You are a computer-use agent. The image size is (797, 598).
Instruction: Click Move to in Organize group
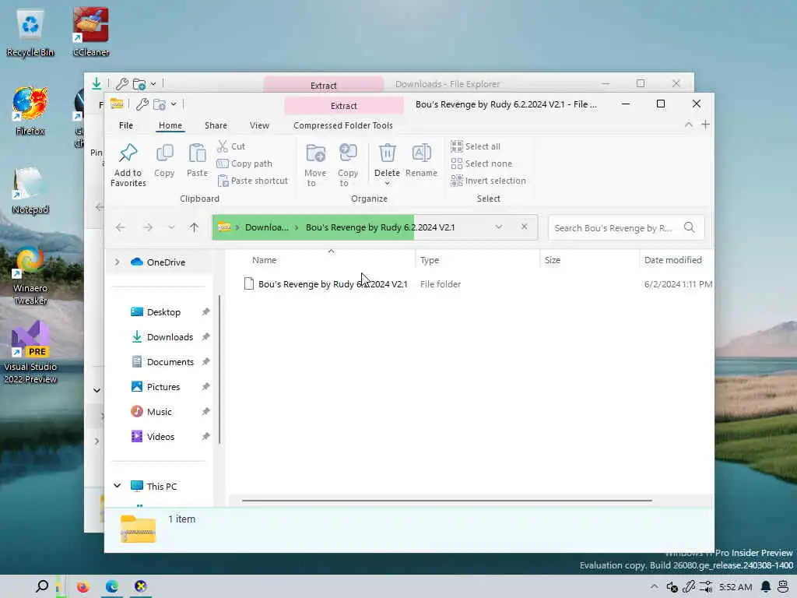coord(315,165)
